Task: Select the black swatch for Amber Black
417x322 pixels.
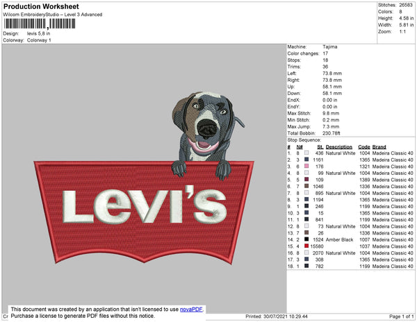Action: (306, 239)
